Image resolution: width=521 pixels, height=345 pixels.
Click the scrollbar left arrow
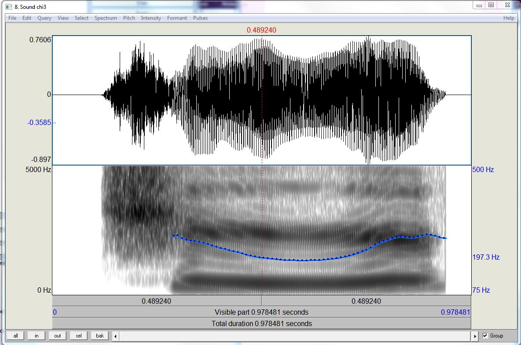(x=115, y=336)
